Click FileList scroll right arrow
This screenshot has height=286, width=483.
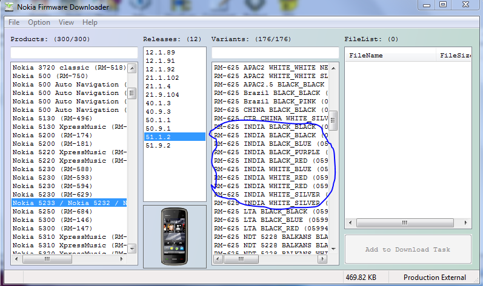465,223
